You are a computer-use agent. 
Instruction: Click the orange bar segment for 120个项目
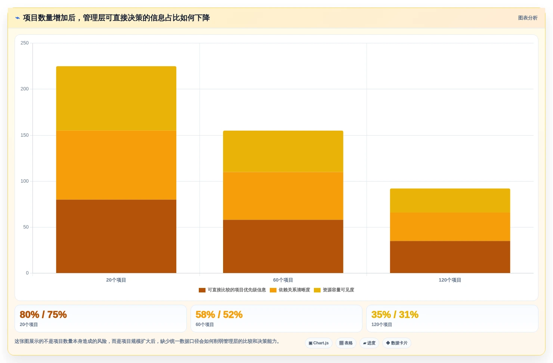pyautogui.click(x=450, y=227)
